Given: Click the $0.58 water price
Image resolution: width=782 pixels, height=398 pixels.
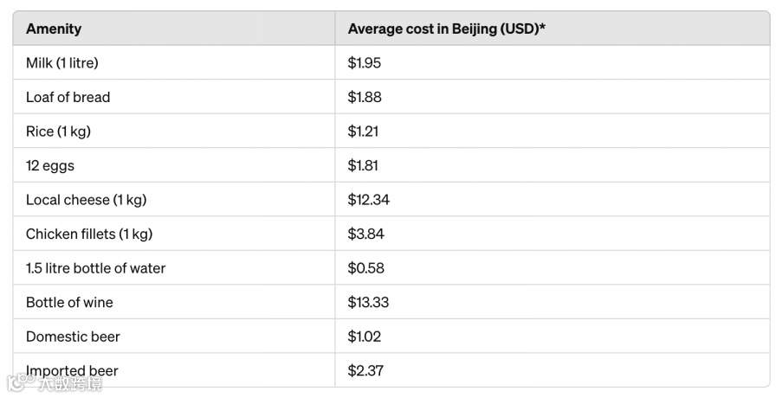Looking at the screenshot, I should tap(366, 268).
